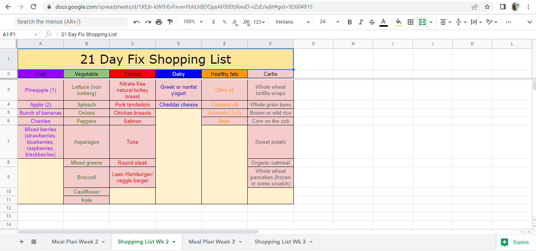This screenshot has width=536, height=251.
Task: Toggle bold formatting
Action: tap(350, 22)
